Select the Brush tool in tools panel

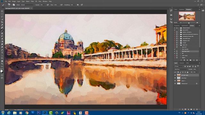click(2, 31)
